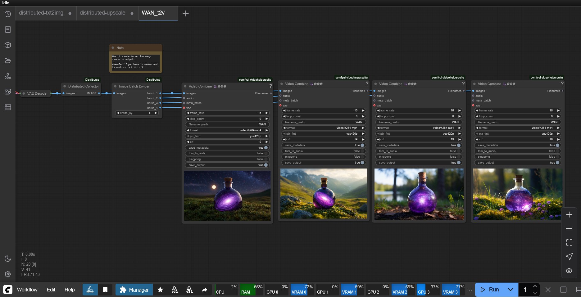
Task: Increase divide_by value on Image Batch Divider
Action: coord(156,113)
